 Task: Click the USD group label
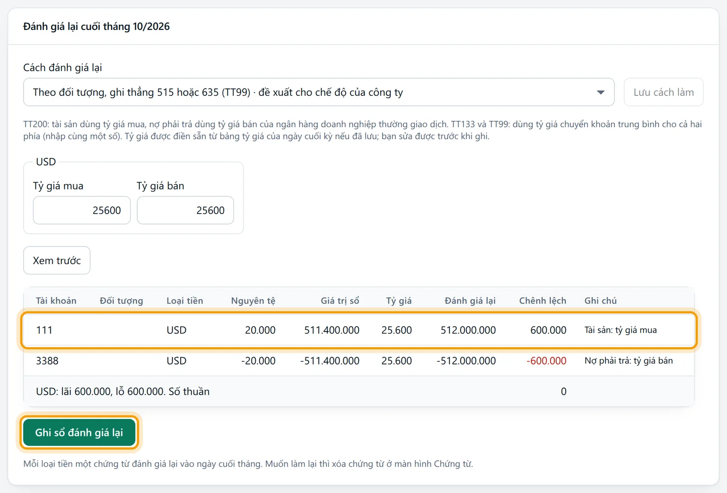pyautogui.click(x=46, y=162)
